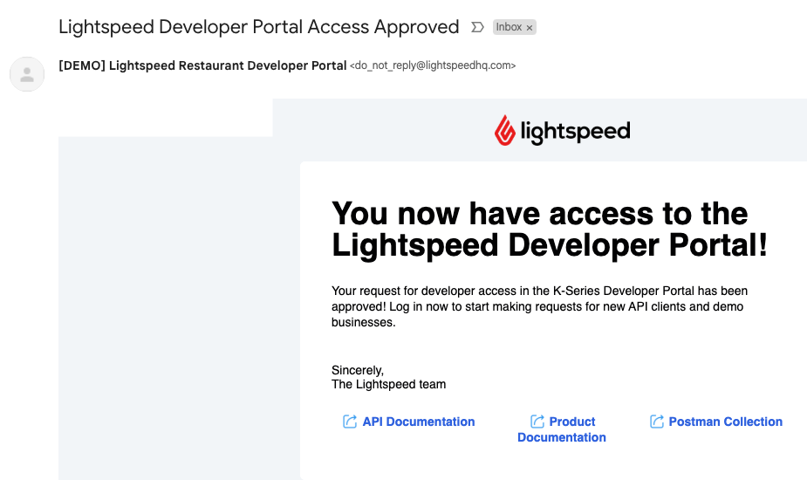This screenshot has height=480, width=807.
Task: Click the sender's avatar icon
Action: click(27, 74)
